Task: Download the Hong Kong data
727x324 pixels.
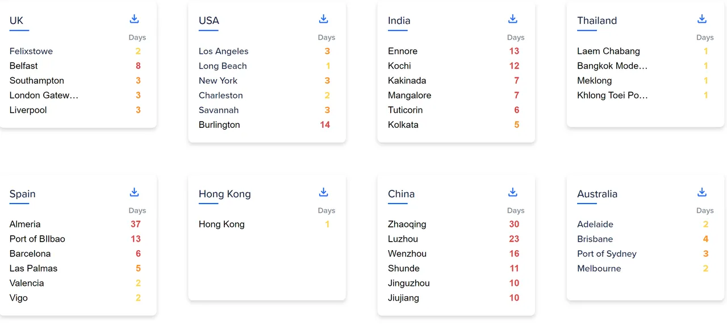Action: 323,192
